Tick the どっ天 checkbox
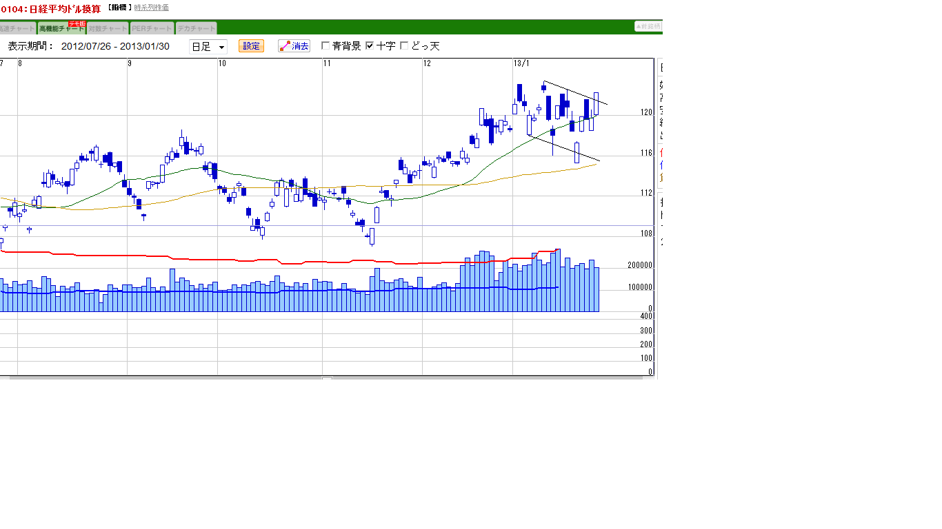The height and width of the screenshot is (529, 942). coord(404,46)
